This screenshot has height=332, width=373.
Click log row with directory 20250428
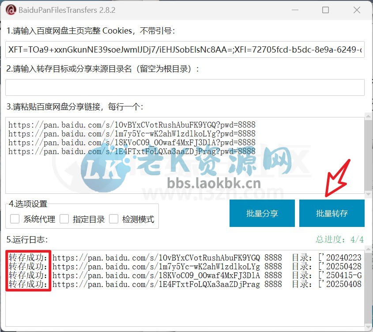pos(185,267)
